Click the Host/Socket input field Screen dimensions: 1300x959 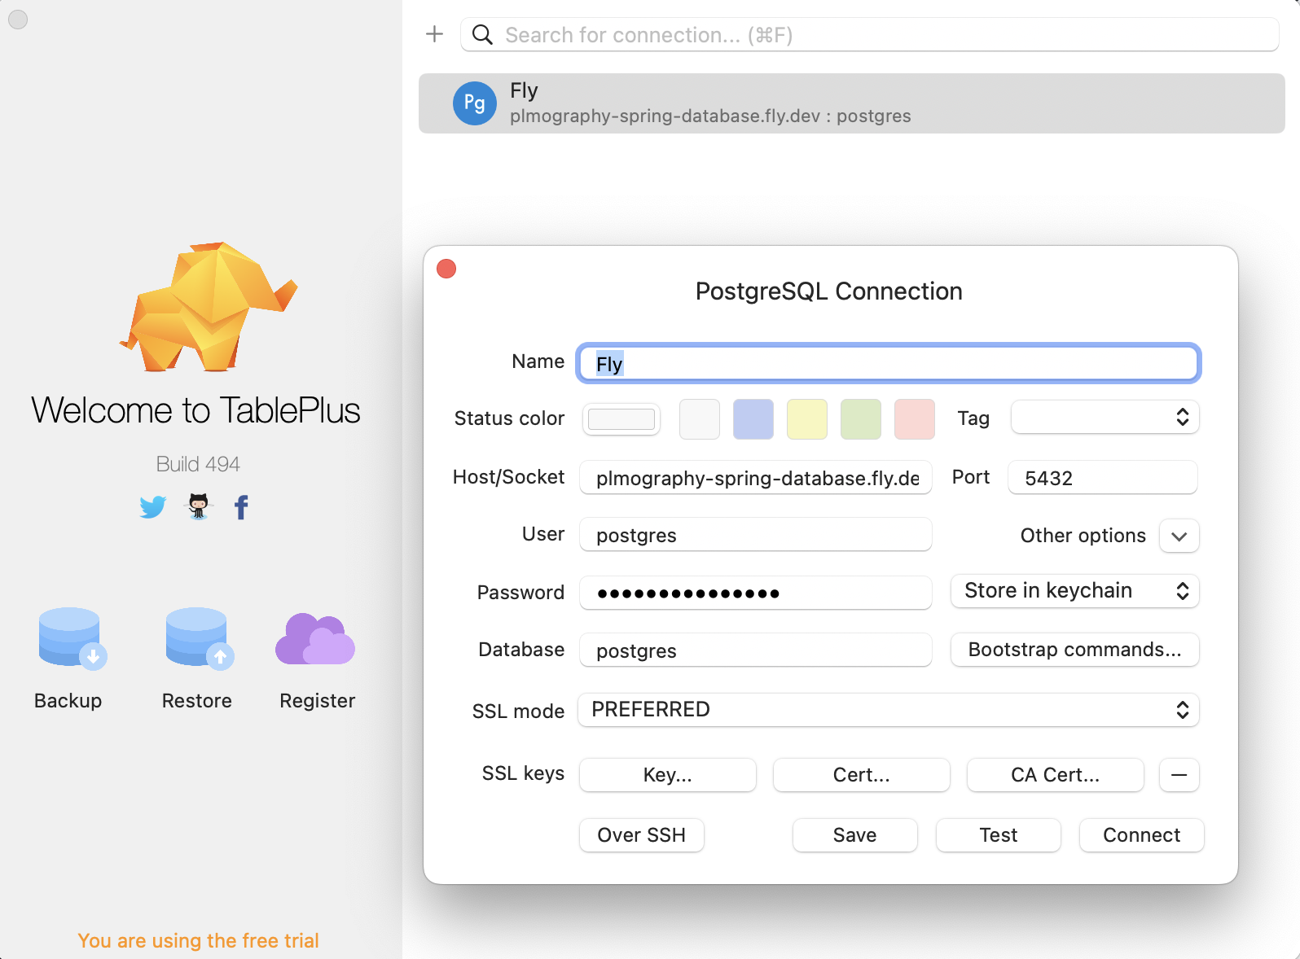click(756, 478)
